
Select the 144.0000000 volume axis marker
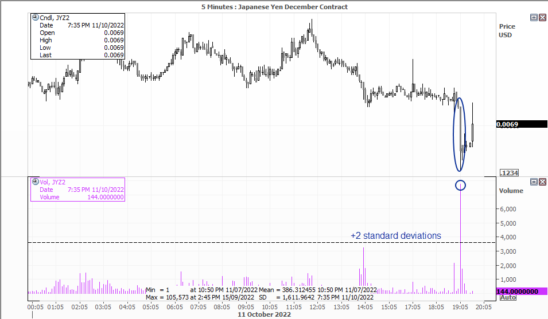coord(522,292)
